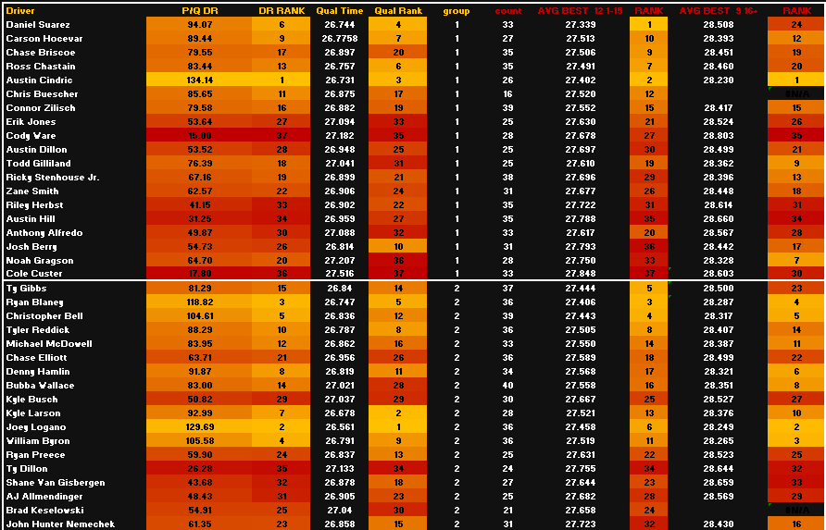Select the group column header
The image size is (826, 530).
tap(457, 10)
